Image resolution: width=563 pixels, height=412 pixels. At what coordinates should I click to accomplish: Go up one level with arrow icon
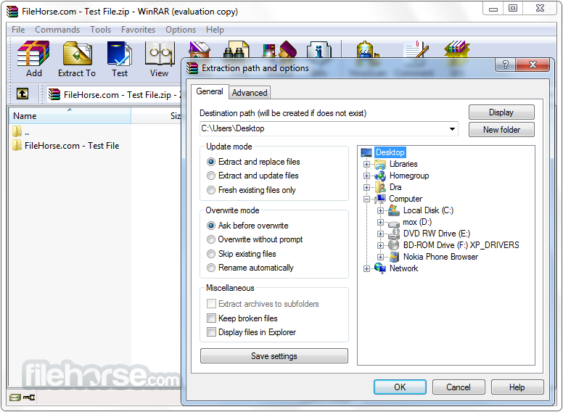click(x=22, y=94)
